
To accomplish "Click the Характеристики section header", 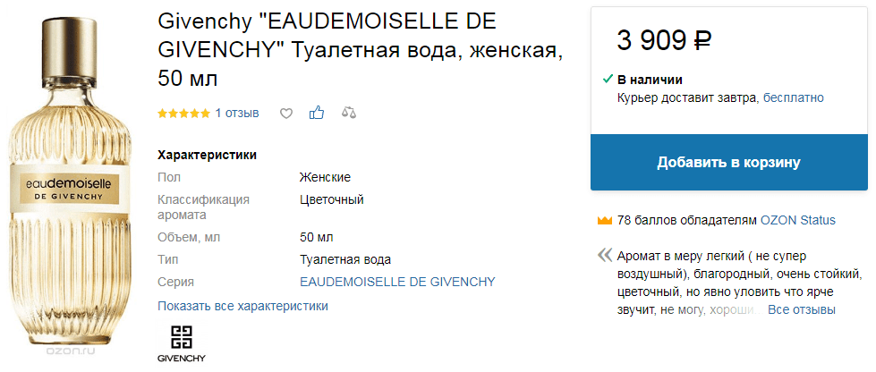I will (x=208, y=155).
